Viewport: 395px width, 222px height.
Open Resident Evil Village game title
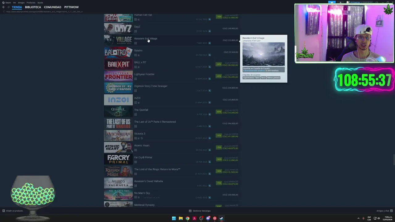146,39
